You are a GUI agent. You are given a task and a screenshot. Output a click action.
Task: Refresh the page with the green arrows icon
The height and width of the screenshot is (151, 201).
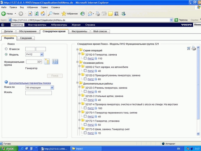point(36,14)
